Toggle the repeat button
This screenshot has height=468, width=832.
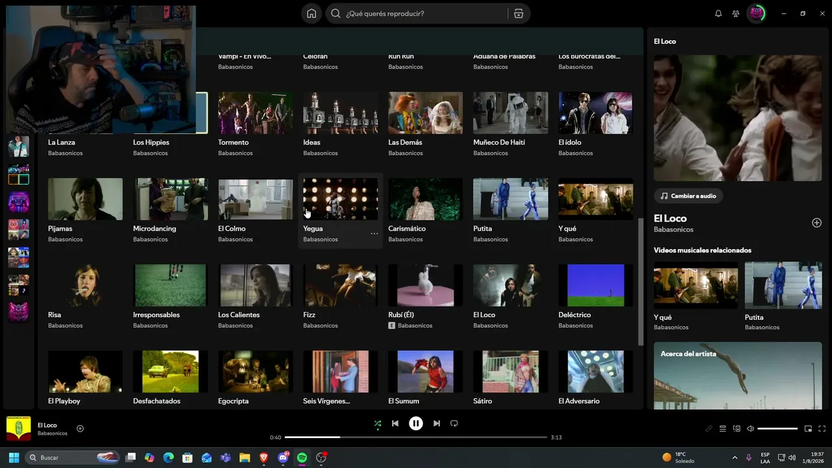click(454, 424)
